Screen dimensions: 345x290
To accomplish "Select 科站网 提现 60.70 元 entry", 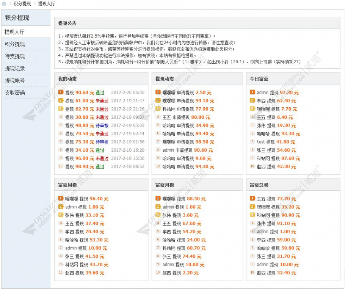I will click(x=184, y=248).
